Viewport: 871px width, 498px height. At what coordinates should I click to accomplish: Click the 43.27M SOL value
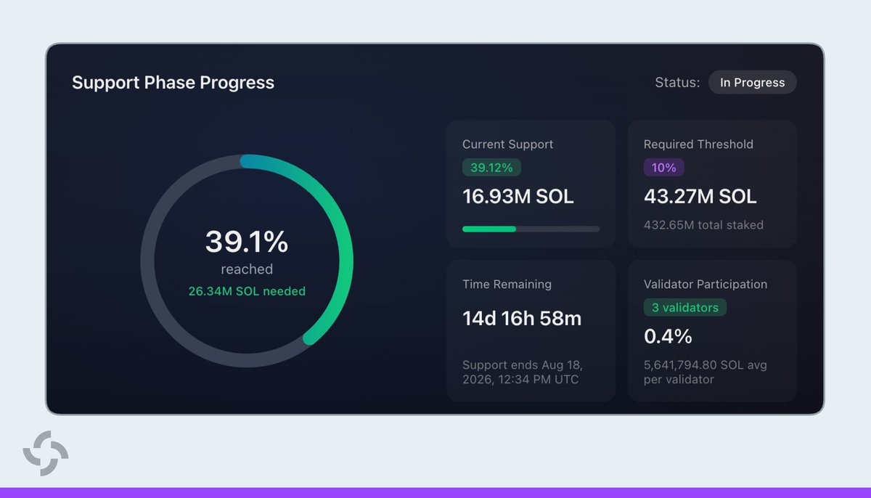700,196
